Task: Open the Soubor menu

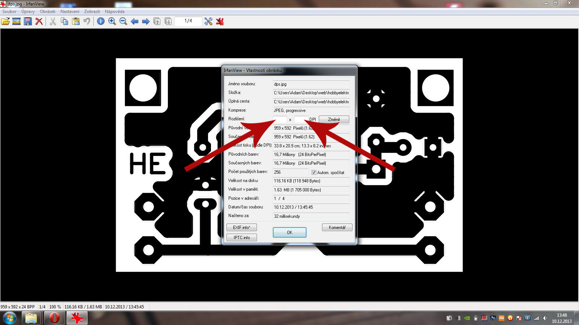Action: (x=9, y=12)
